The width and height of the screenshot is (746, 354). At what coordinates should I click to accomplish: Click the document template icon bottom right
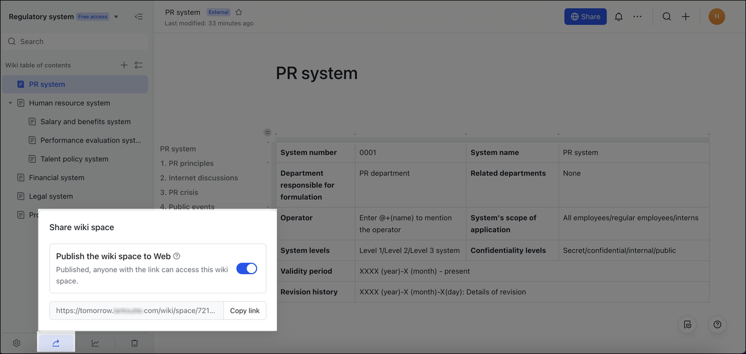click(688, 324)
